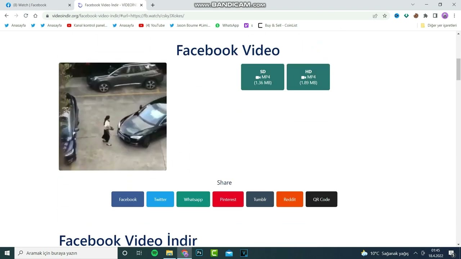The image size is (461, 259).
Task: Open Task View on the taskbar
Action: pyautogui.click(x=139, y=253)
